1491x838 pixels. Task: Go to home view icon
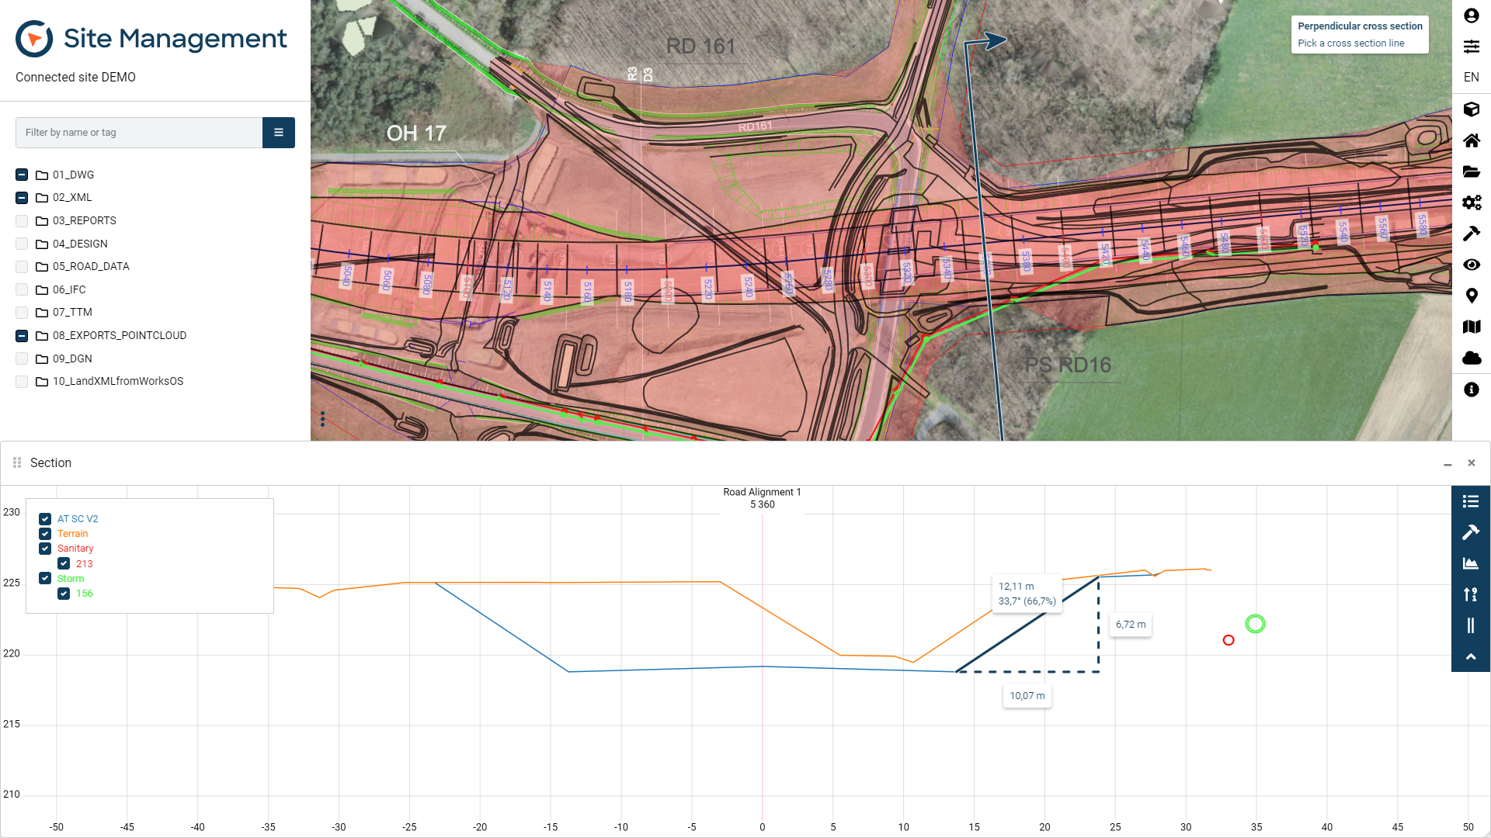coord(1471,140)
